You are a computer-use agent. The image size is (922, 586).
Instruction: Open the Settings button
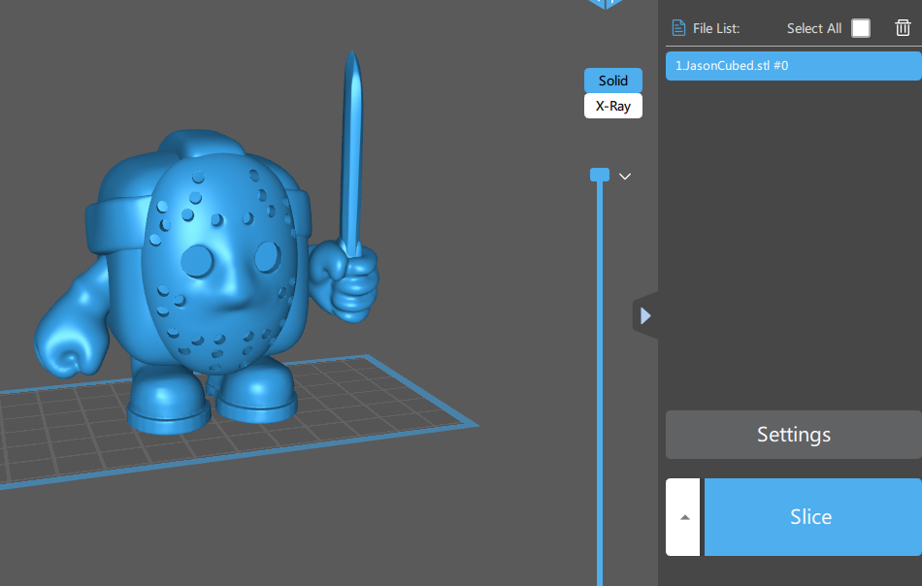tap(793, 435)
